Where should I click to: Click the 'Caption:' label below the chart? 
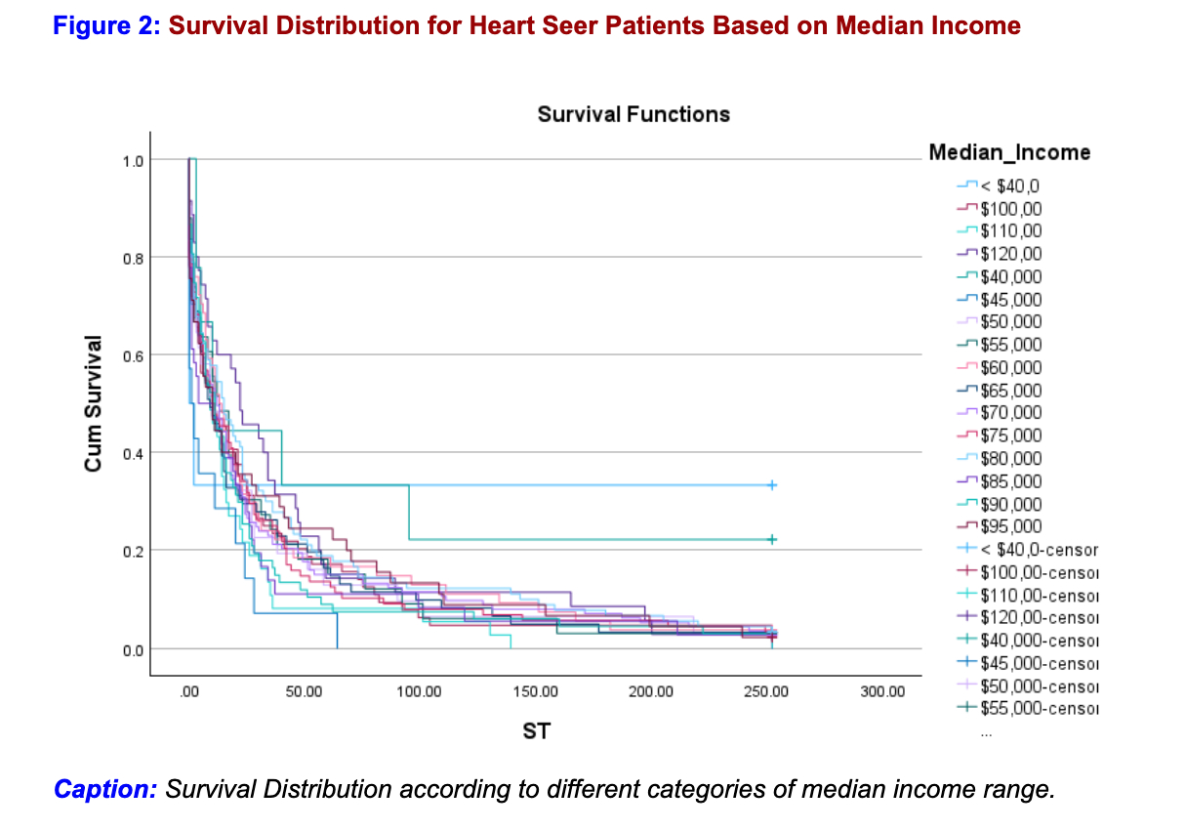[105, 788]
